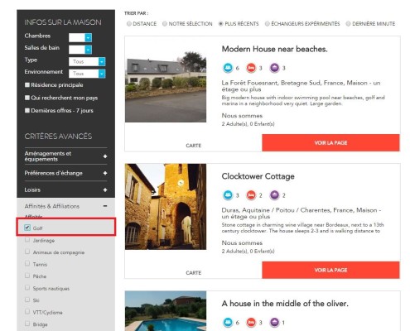Click Duras, Aquitaine location text
Viewport: 410px width, 331px height.
click(301, 213)
